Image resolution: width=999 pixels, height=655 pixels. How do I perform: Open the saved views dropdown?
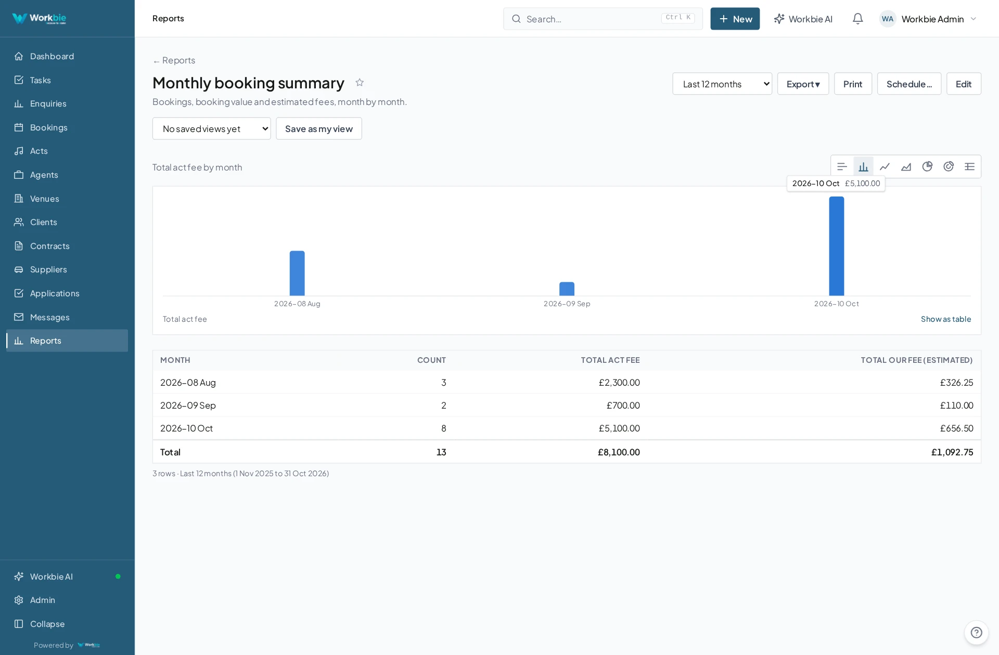click(x=211, y=128)
